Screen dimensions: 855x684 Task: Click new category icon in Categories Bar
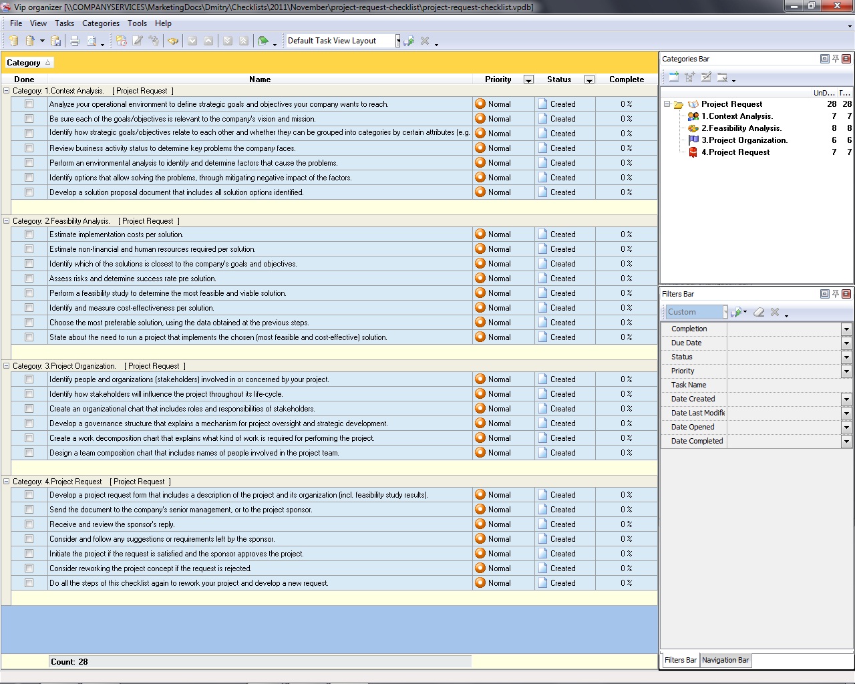674,77
